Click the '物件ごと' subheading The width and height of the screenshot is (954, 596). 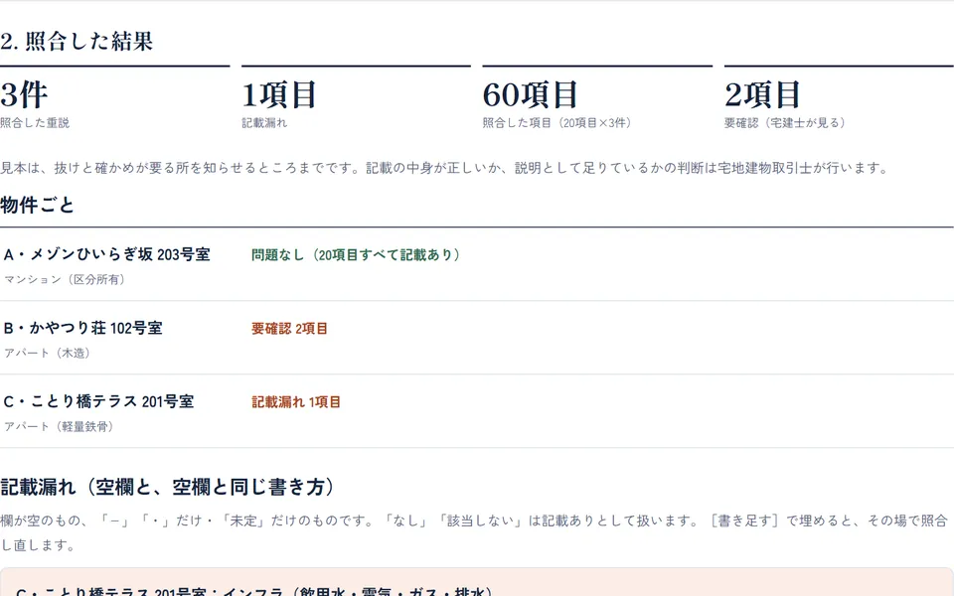pyautogui.click(x=37, y=205)
